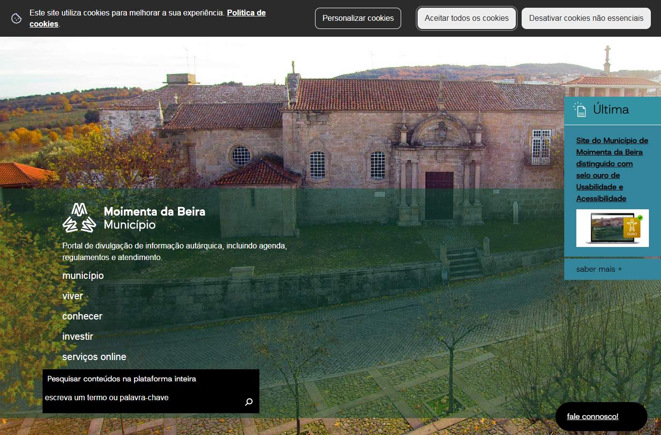Open the Política de cookies link
Viewport: 661px width, 435px height.
pyautogui.click(x=148, y=18)
